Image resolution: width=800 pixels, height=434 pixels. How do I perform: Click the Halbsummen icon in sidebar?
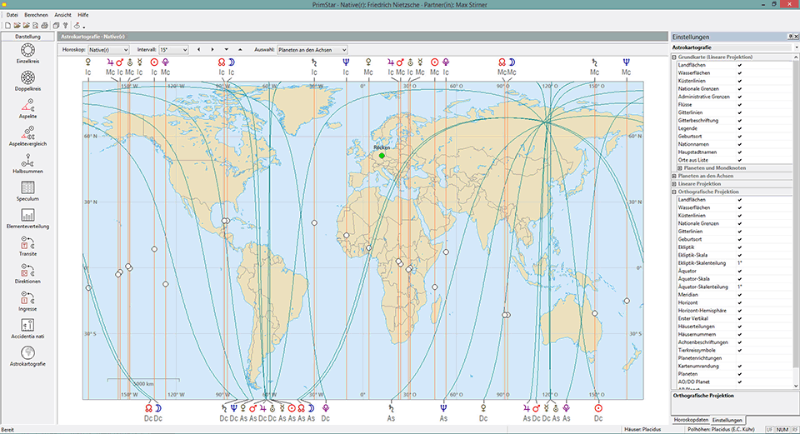tap(27, 161)
